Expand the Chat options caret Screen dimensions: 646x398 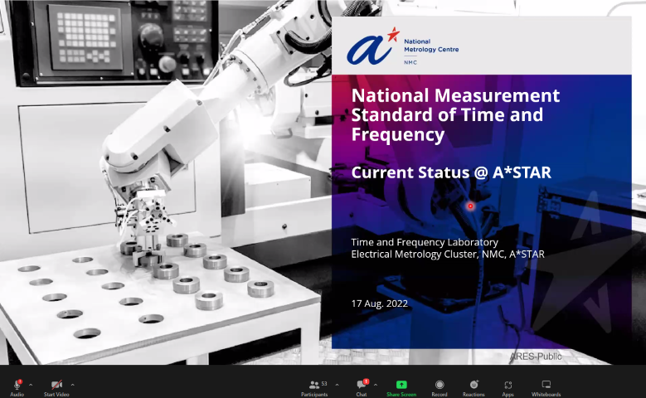click(376, 385)
